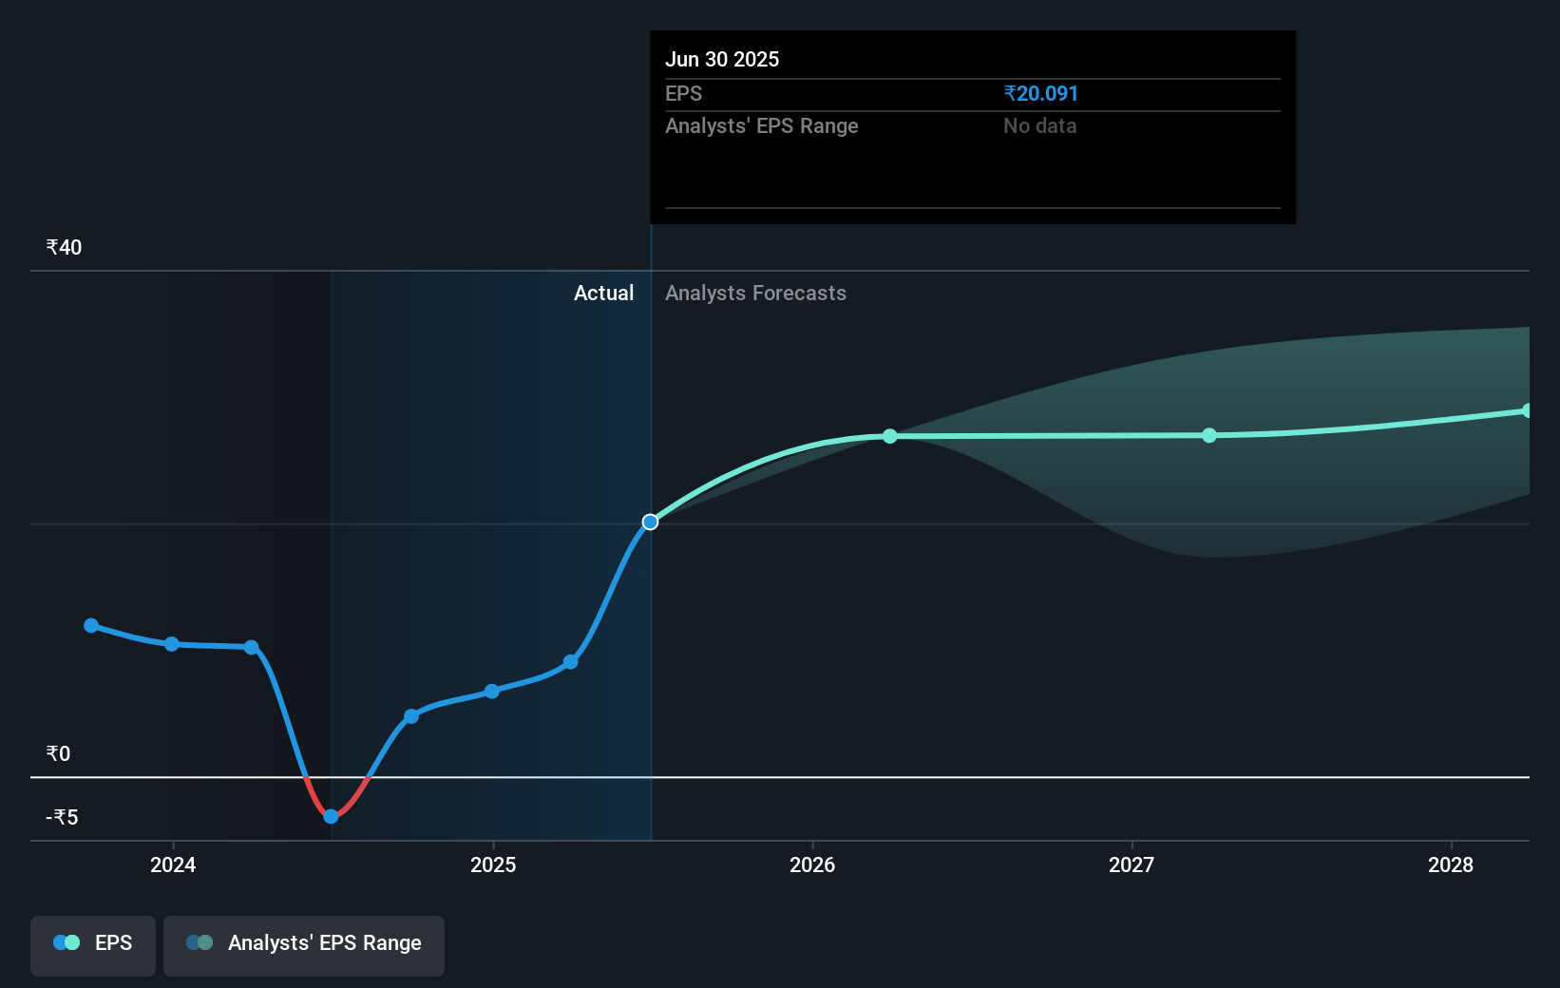Screen dimensions: 1560x988
Task: Click the last data point at chart's right edge
Action: point(1528,409)
